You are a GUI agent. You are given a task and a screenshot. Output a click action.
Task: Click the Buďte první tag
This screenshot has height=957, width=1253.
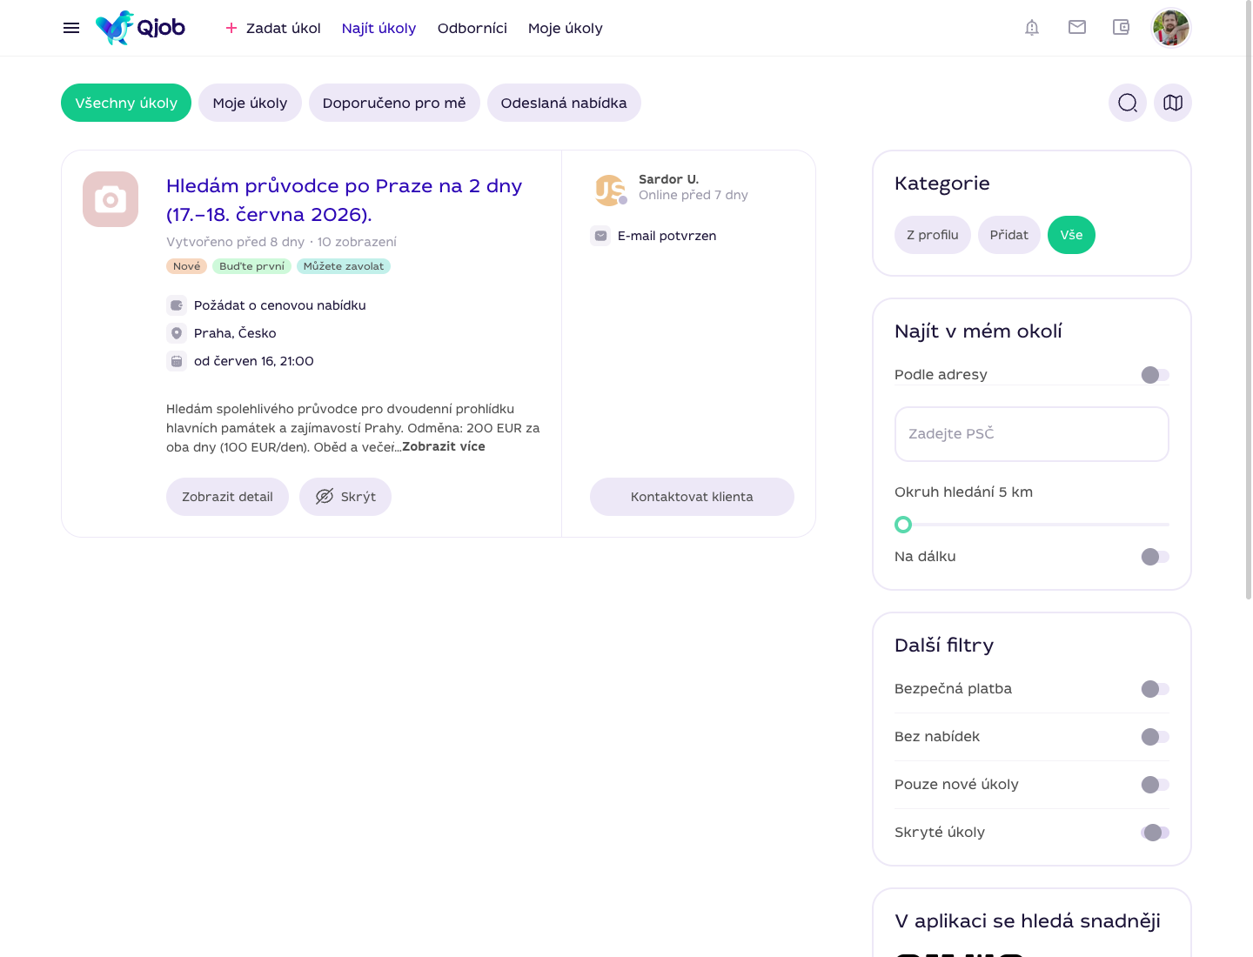pos(251,266)
